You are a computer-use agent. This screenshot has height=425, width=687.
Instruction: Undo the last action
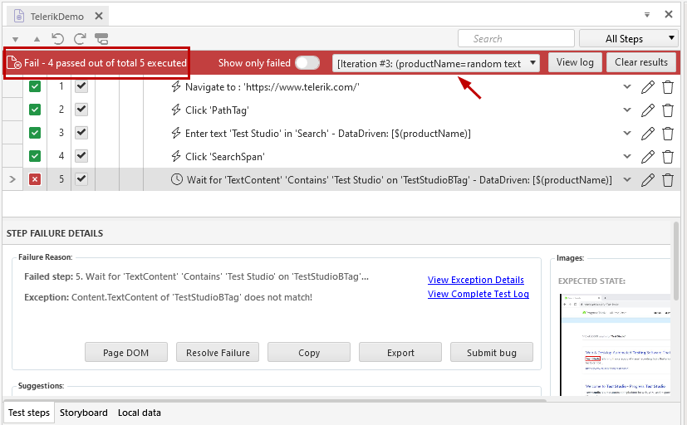tap(58, 39)
